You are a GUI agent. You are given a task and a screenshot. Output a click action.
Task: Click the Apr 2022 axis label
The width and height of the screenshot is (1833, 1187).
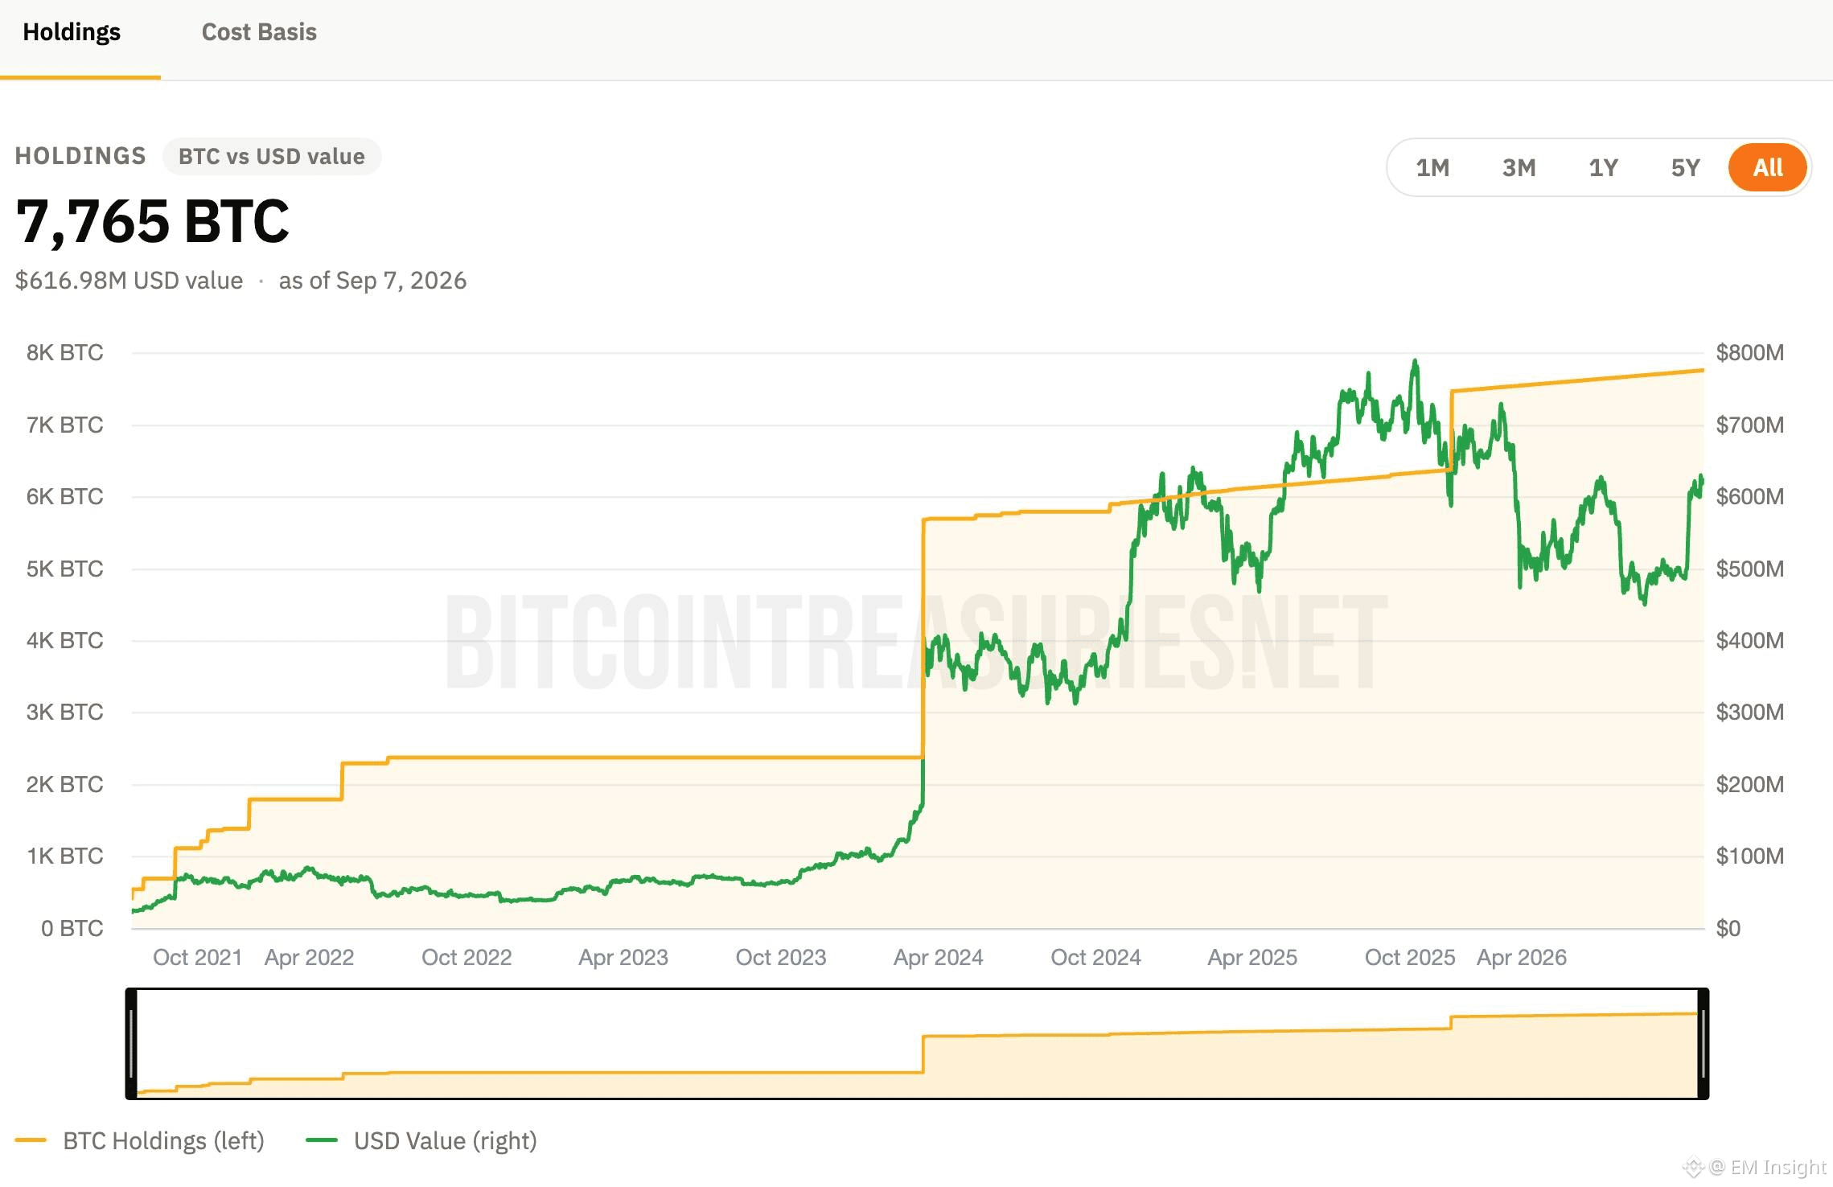click(310, 957)
